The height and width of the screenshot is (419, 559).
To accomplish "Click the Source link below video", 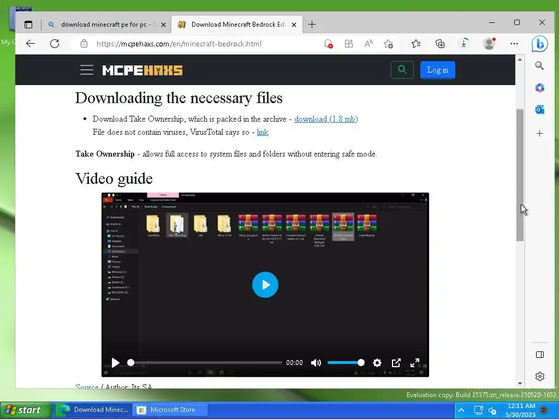I will tap(87, 387).
